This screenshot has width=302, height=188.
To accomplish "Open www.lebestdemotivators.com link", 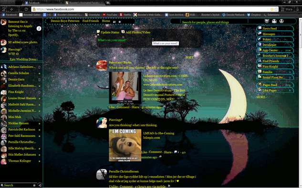I will point(163,85).
